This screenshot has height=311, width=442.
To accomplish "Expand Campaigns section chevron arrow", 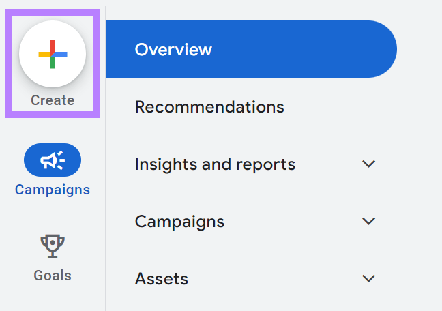I will point(369,221).
